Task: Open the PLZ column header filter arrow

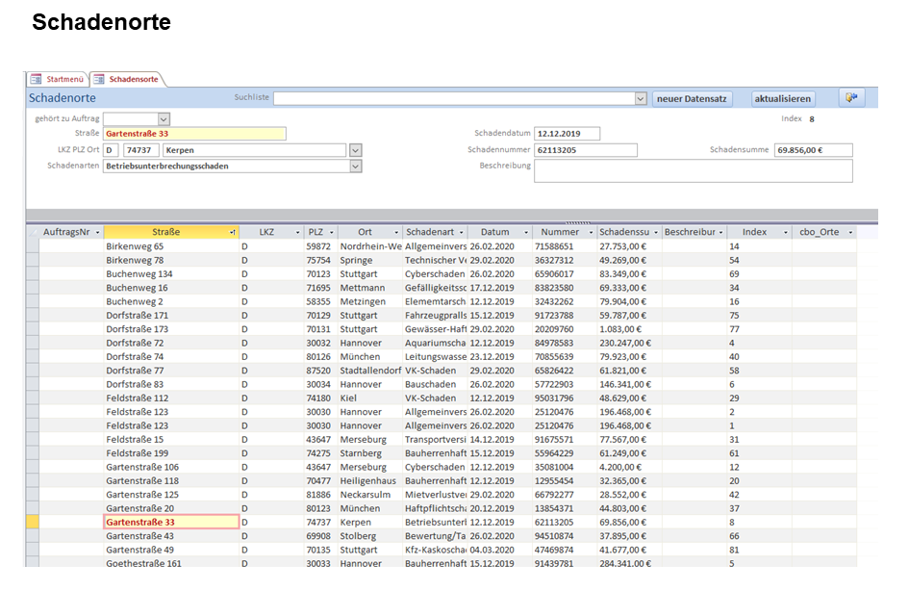Action: click(332, 233)
